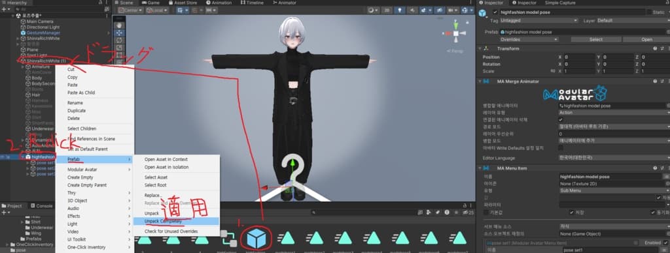670x253 pixels.
Task: Open the Action layer type dropdown
Action: click(614, 112)
